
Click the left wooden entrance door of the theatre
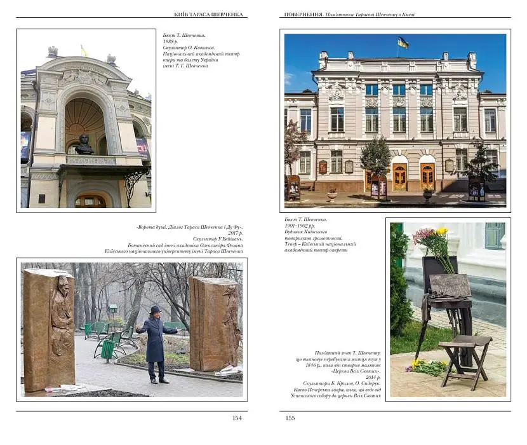(x=399, y=177)
